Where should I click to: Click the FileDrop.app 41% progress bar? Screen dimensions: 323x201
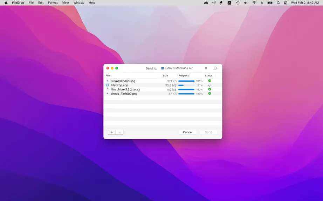(x=186, y=85)
